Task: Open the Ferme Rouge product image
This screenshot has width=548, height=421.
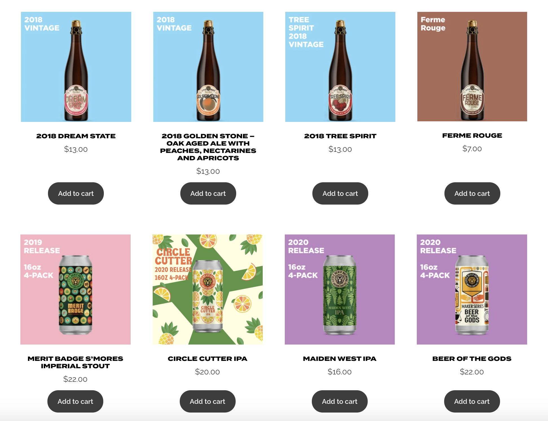Action: [x=472, y=67]
